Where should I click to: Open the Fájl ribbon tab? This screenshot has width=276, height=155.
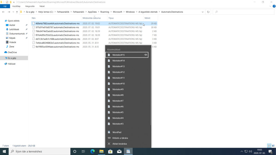coord(5,6)
